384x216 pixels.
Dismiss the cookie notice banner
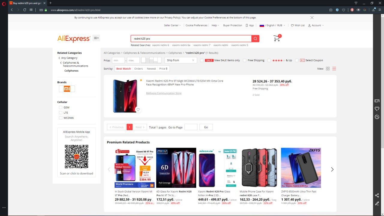[312, 18]
